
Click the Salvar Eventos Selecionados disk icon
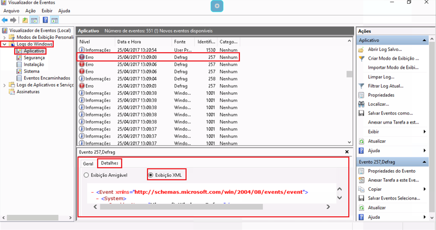pyautogui.click(x=361, y=199)
